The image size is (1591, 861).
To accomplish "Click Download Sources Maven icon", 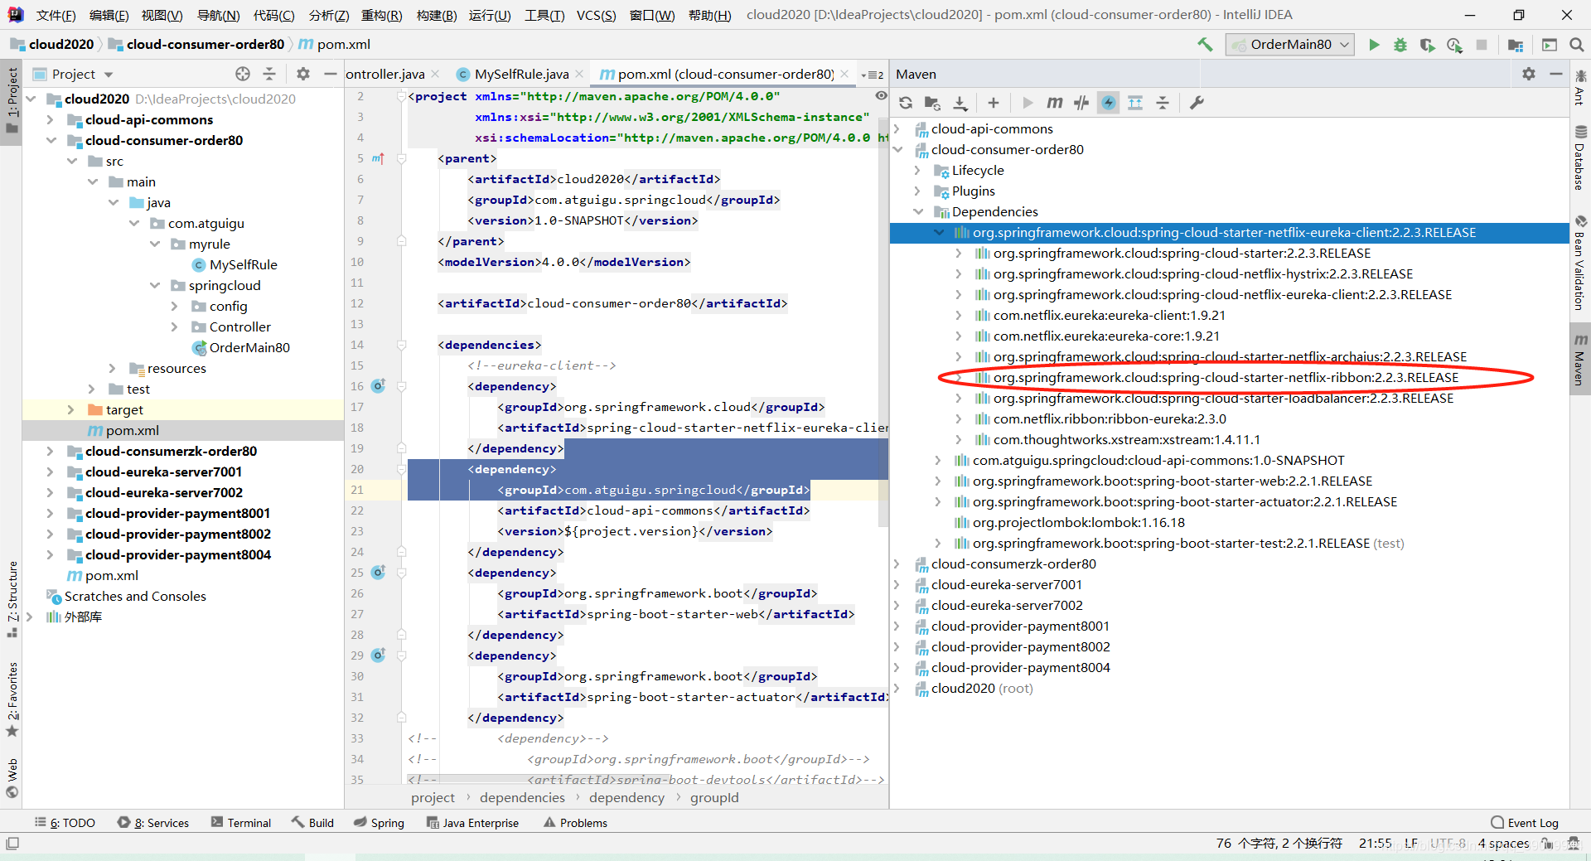I will (960, 103).
